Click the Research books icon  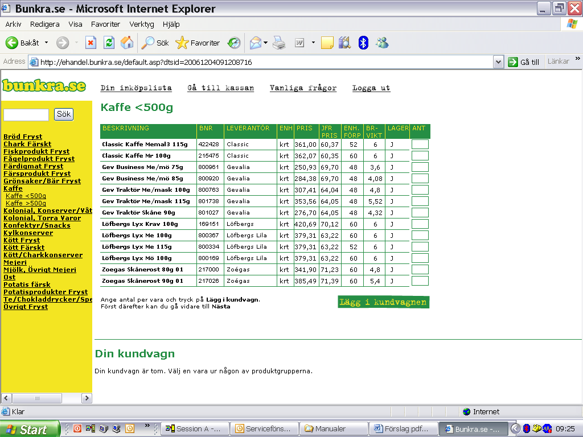click(344, 43)
